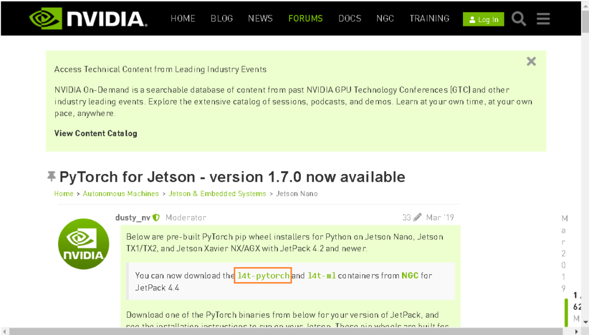Open the DOCS menu item
This screenshot has height=335, width=589.
[x=350, y=18]
